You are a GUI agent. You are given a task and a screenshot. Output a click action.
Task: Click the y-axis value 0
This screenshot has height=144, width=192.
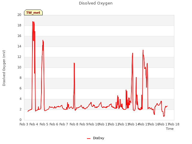(20, 120)
